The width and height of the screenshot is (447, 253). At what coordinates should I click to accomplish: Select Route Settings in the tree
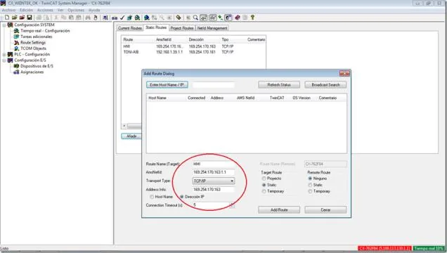coord(33,42)
